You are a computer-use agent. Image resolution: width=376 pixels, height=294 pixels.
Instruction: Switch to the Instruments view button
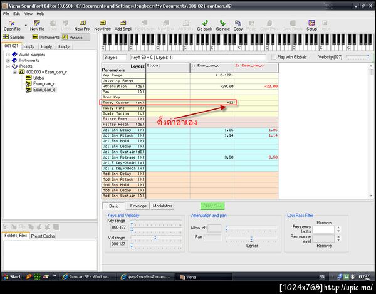pos(46,37)
